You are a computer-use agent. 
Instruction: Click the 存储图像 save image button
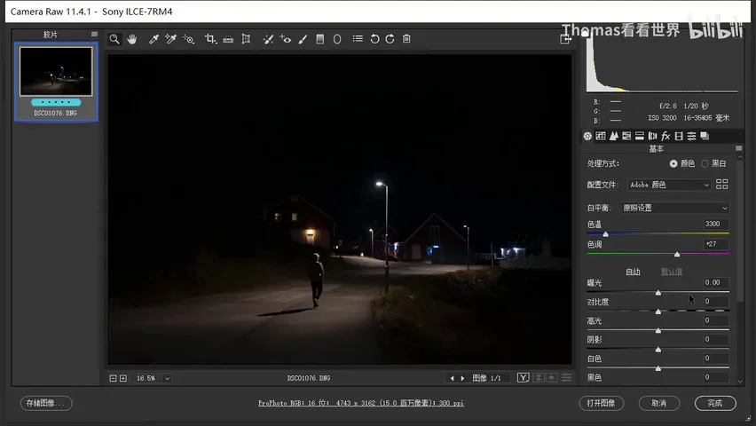click(x=46, y=403)
